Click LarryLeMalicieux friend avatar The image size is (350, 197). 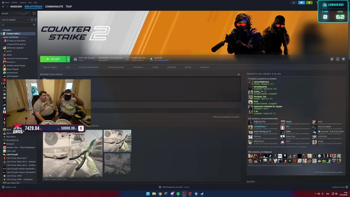coord(250,83)
